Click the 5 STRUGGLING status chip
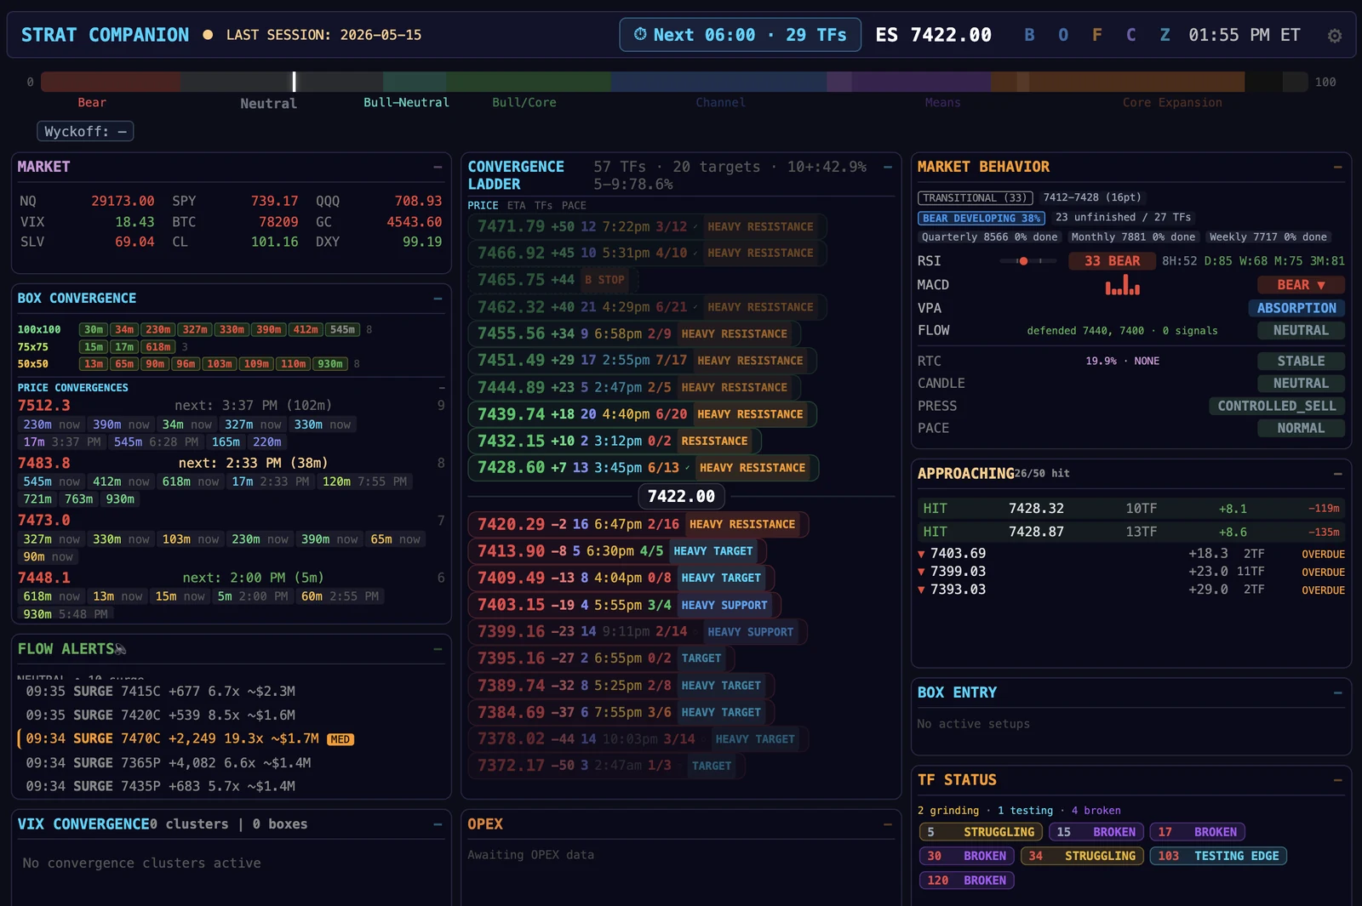1362x906 pixels. tap(981, 832)
